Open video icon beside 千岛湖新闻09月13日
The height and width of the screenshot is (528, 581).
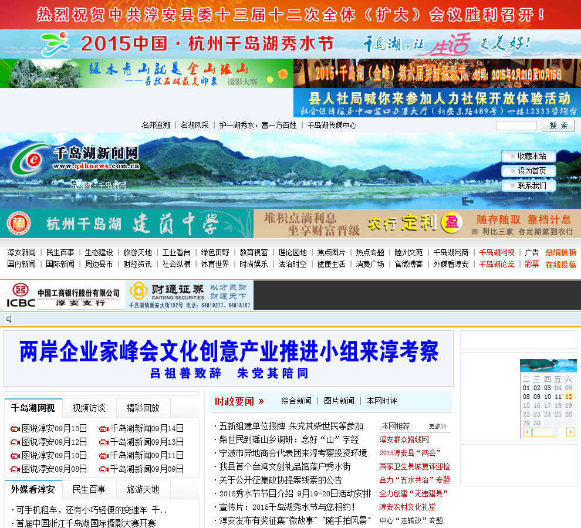(x=104, y=442)
